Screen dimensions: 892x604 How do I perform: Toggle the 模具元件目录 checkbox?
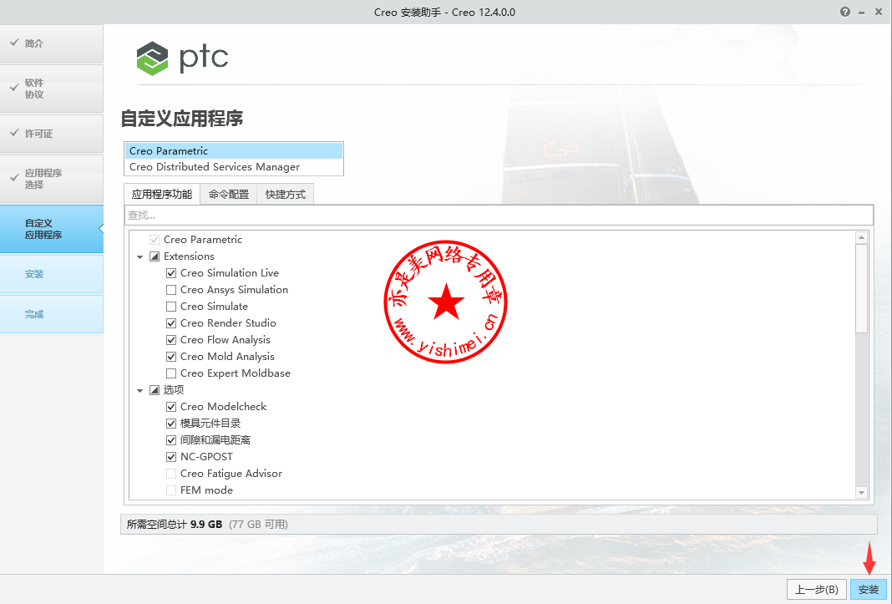click(170, 424)
